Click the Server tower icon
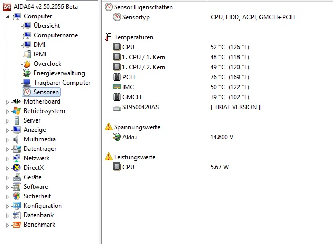This screenshot has width=333, height=244. [x=17, y=120]
